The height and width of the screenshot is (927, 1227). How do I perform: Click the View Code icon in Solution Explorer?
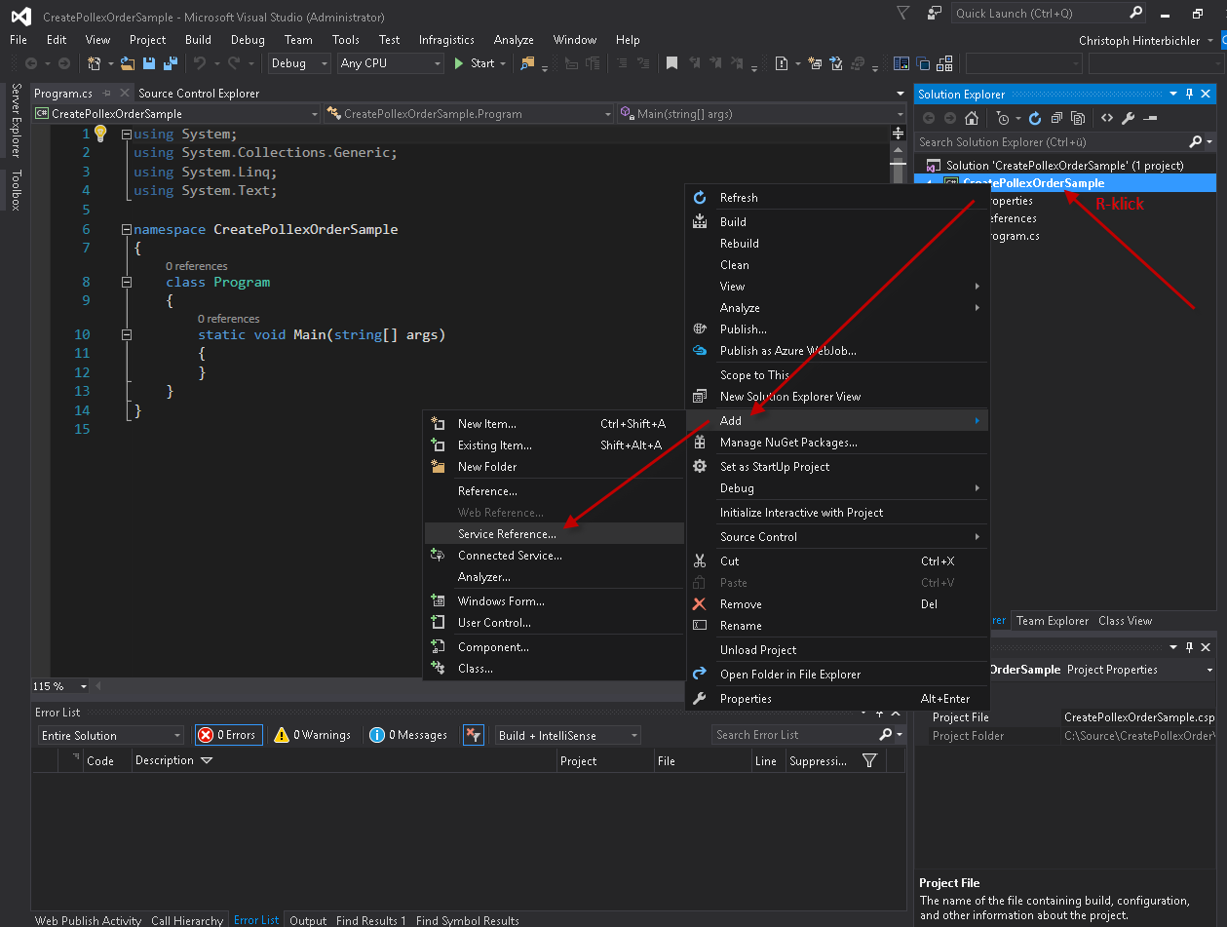pos(1106,118)
